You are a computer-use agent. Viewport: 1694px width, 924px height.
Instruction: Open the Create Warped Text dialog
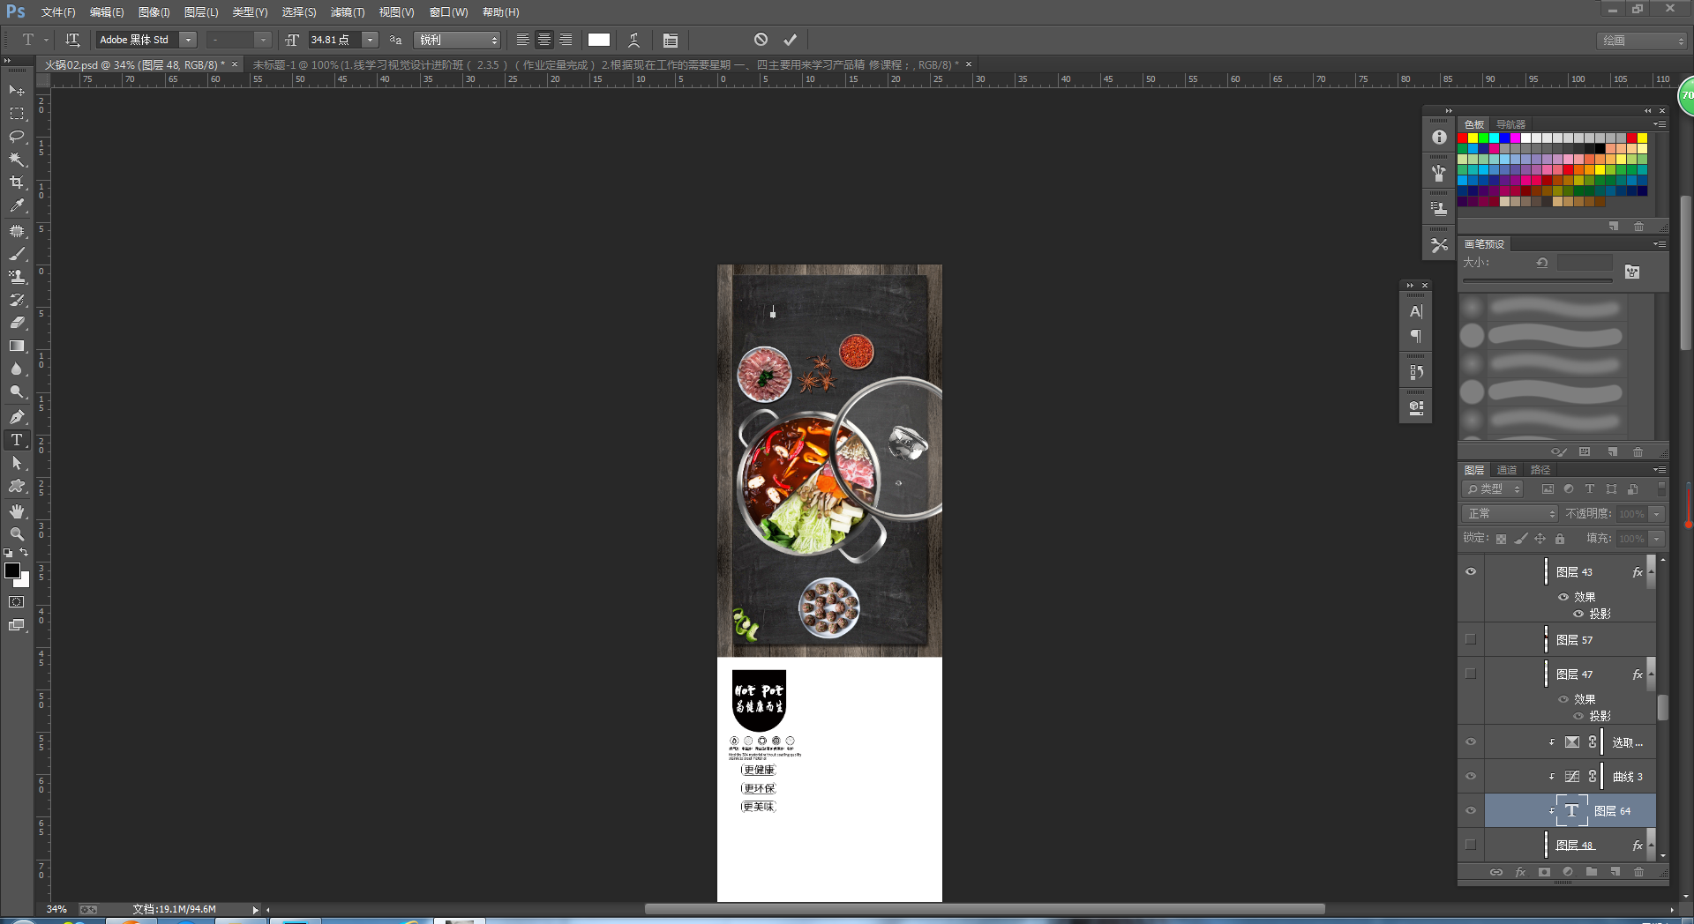(x=633, y=40)
